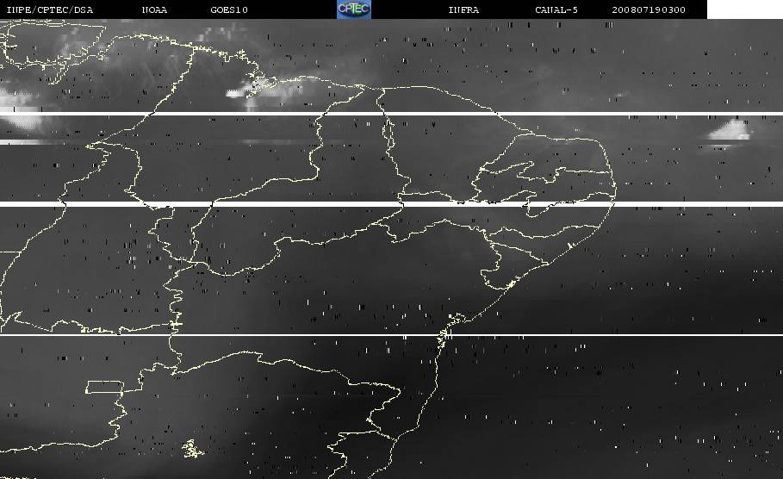Image resolution: width=783 pixels, height=479 pixels.
Task: Select the INPE/CPTEC/DSA header label
Action: (50, 10)
